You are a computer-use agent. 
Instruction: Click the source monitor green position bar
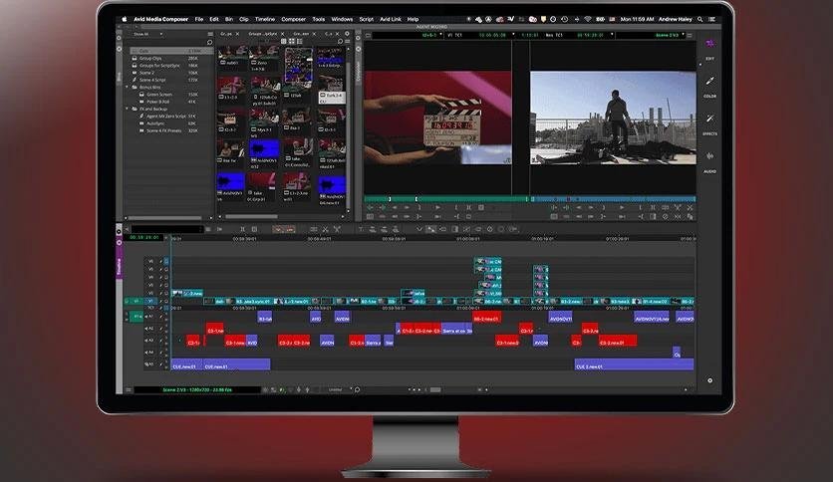[x=445, y=199]
